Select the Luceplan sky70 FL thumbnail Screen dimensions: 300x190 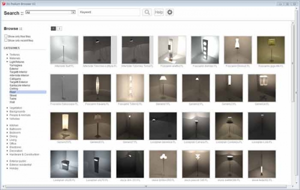[x=97, y=164]
